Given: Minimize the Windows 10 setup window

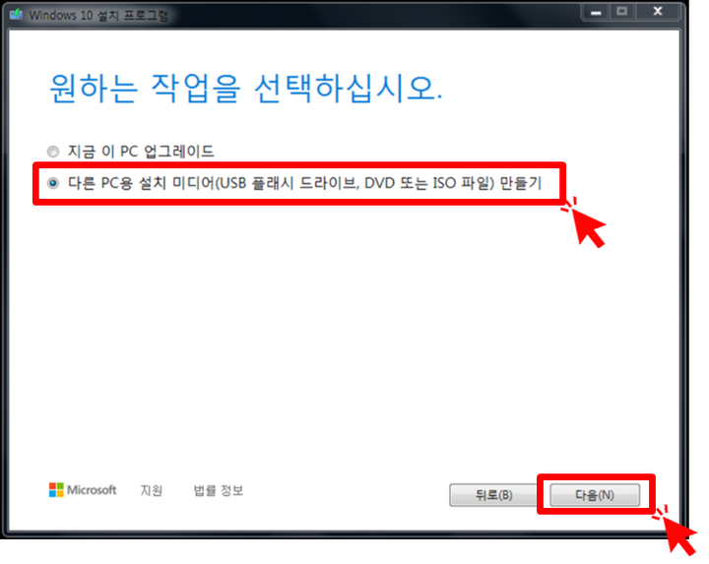Looking at the screenshot, I should tap(596, 12).
